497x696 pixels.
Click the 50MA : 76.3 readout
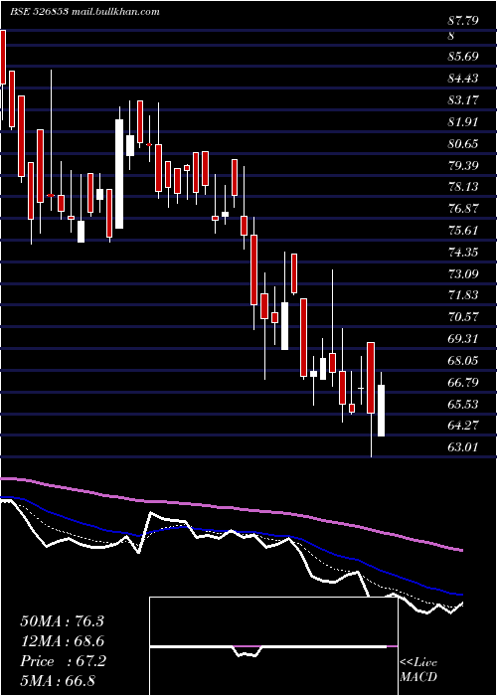coord(62,621)
